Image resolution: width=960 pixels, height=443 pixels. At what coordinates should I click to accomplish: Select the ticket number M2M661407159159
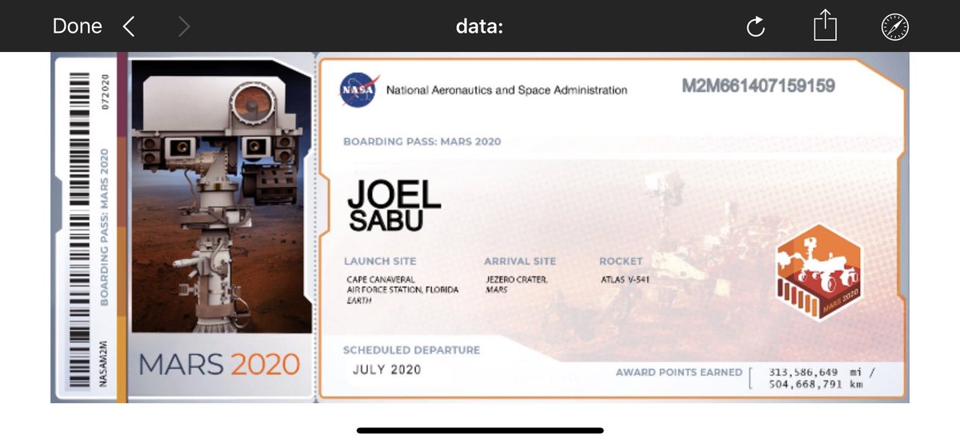(x=758, y=86)
